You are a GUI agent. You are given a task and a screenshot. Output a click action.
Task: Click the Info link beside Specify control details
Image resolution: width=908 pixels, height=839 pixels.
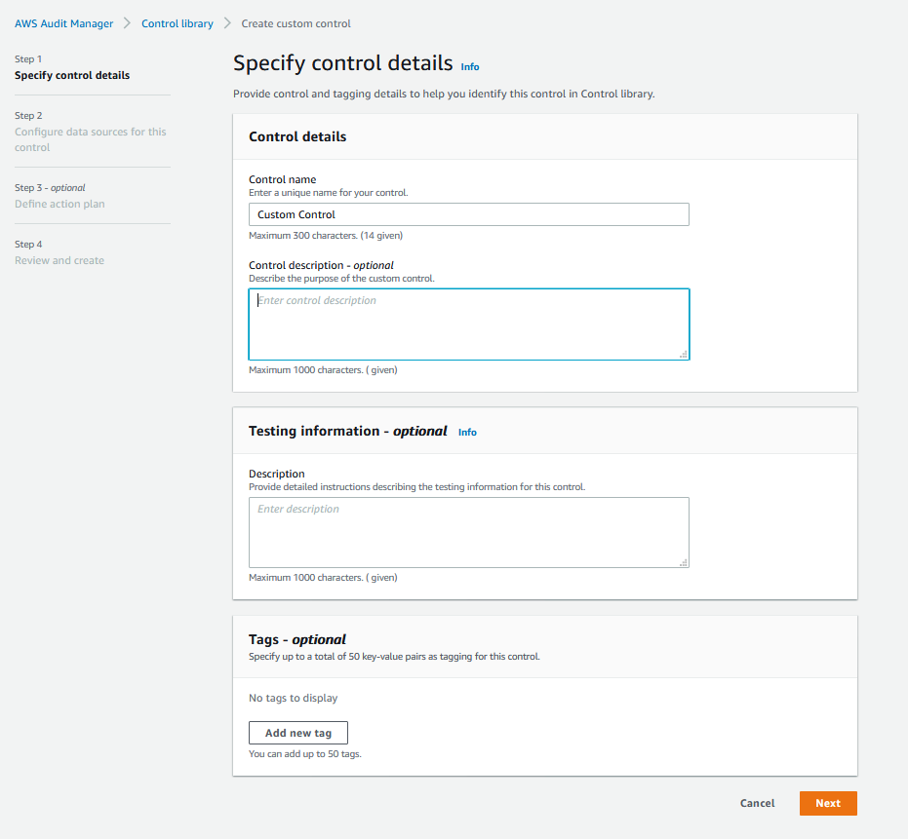point(470,67)
